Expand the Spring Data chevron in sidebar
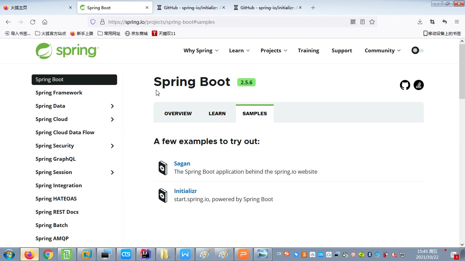 coord(112,106)
